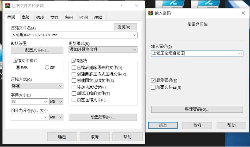This screenshot has height=147, width=250.
Task: Select the ZIP format radio button
Action: click(x=47, y=67)
